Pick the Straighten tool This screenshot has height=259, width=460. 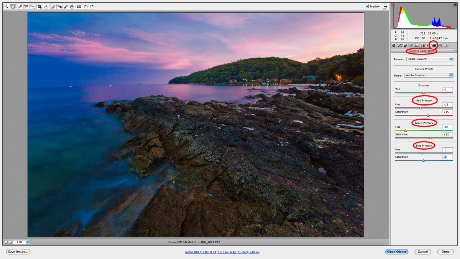click(x=46, y=7)
